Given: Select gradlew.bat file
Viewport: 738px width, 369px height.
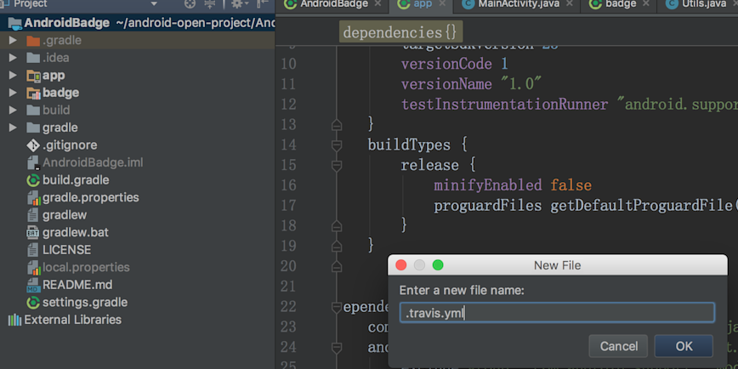Looking at the screenshot, I should [76, 232].
